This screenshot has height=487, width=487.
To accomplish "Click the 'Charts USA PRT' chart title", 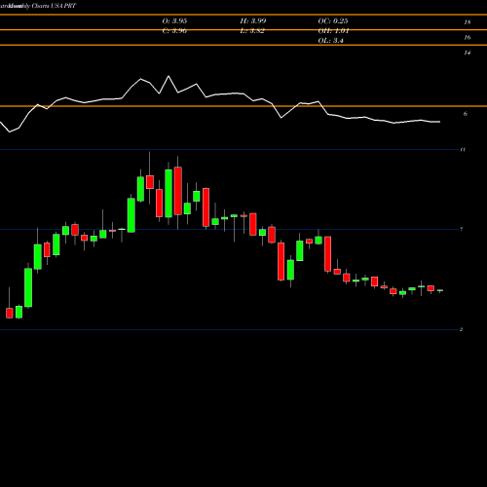I will [54, 6].
